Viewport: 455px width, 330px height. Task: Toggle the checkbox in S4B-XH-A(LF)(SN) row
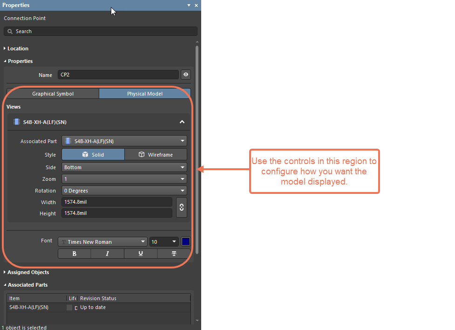(69, 308)
